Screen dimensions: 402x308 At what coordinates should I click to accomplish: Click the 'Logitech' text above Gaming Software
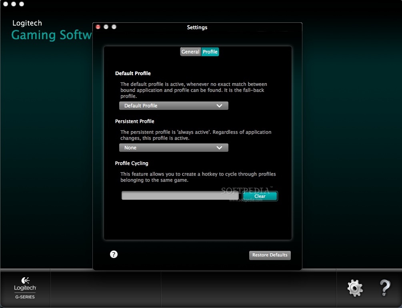(27, 23)
